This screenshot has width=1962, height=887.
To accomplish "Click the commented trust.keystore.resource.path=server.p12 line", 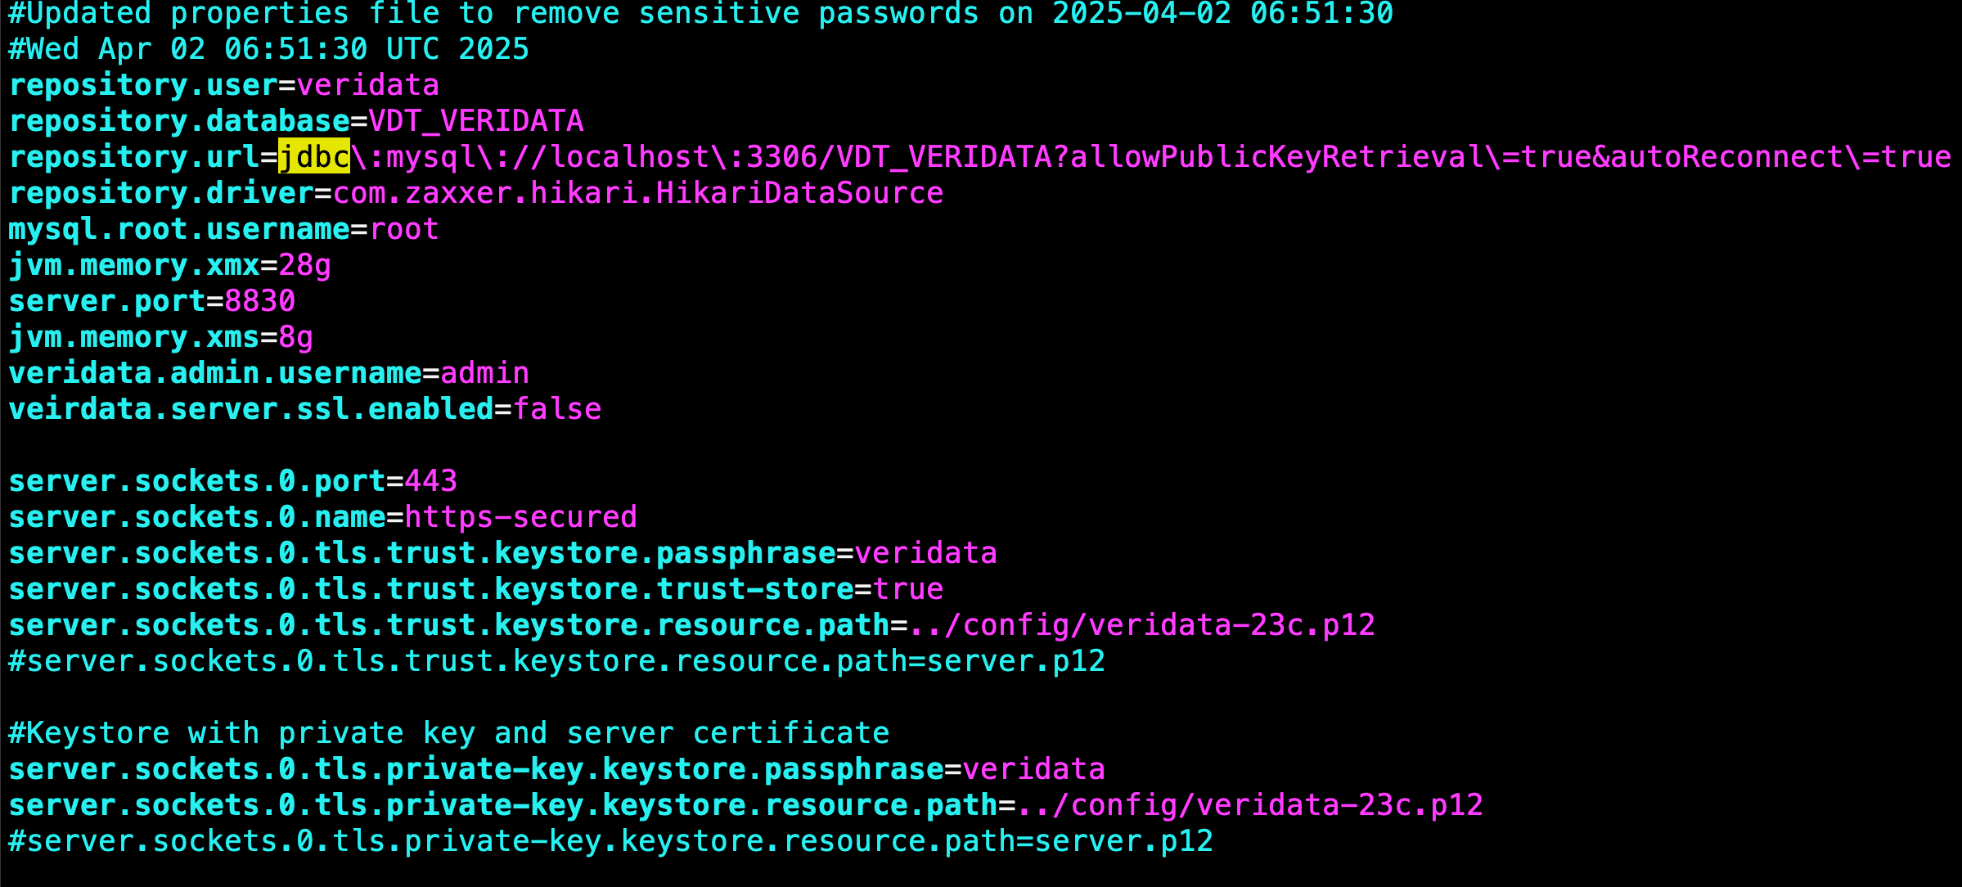I will (557, 661).
